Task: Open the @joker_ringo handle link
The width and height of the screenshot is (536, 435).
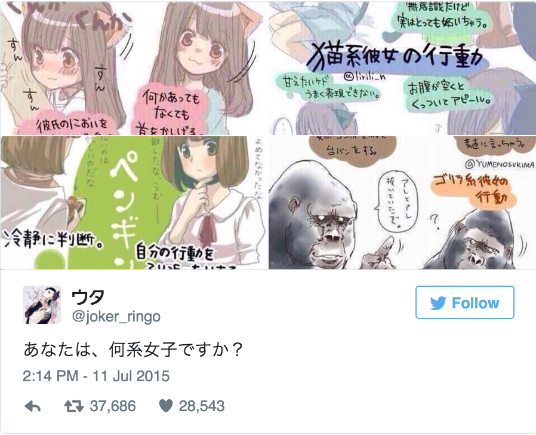Action: pyautogui.click(x=116, y=317)
